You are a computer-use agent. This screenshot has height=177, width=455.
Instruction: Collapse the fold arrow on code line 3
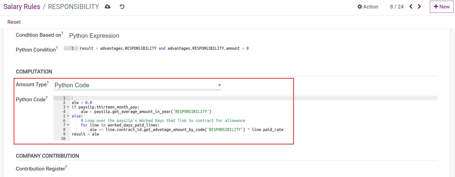click(68, 107)
